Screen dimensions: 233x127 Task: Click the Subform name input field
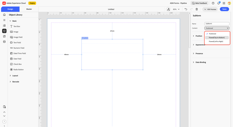[x=217, y=24]
